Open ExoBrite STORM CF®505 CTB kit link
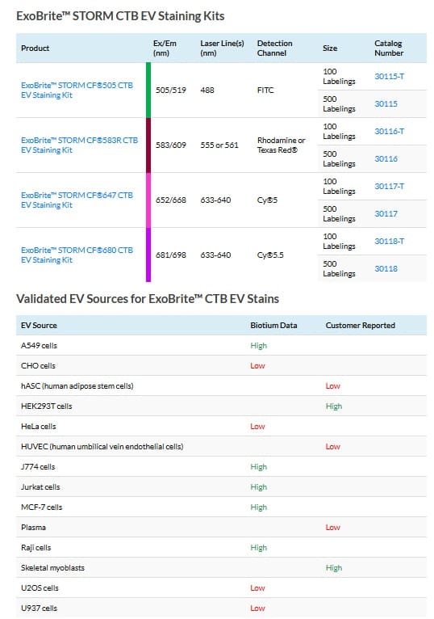 [77, 90]
